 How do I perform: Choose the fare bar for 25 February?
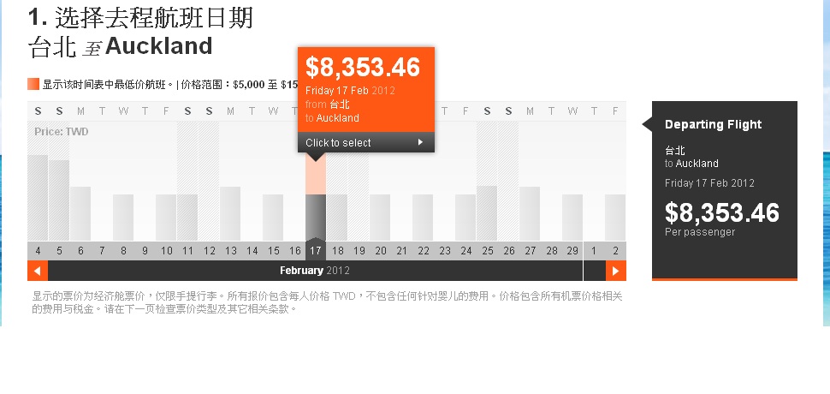click(487, 212)
